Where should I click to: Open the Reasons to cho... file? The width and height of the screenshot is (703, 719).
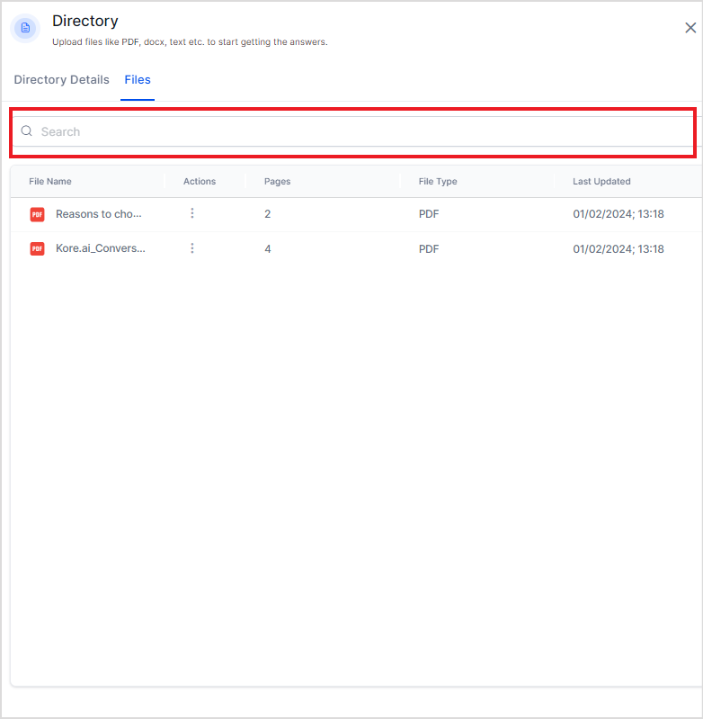point(99,214)
